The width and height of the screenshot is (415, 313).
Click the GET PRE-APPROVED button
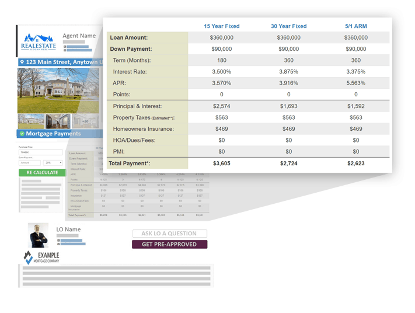coord(170,244)
